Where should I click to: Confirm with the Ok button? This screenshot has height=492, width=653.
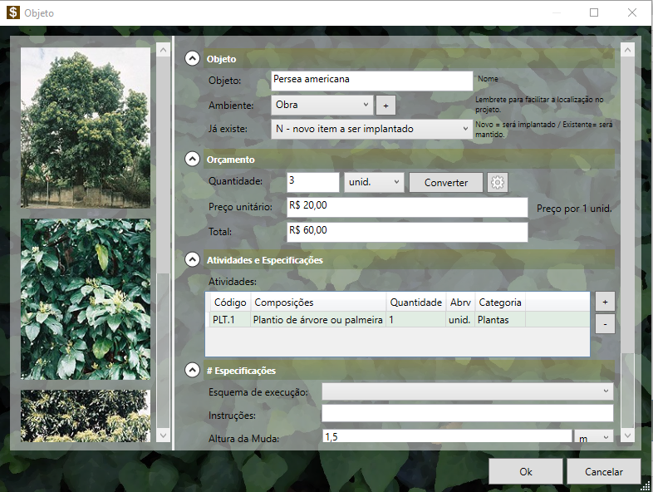coord(525,471)
